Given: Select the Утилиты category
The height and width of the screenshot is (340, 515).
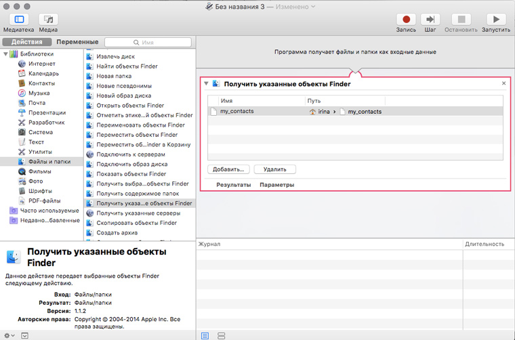Looking at the screenshot, I should click(x=40, y=152).
